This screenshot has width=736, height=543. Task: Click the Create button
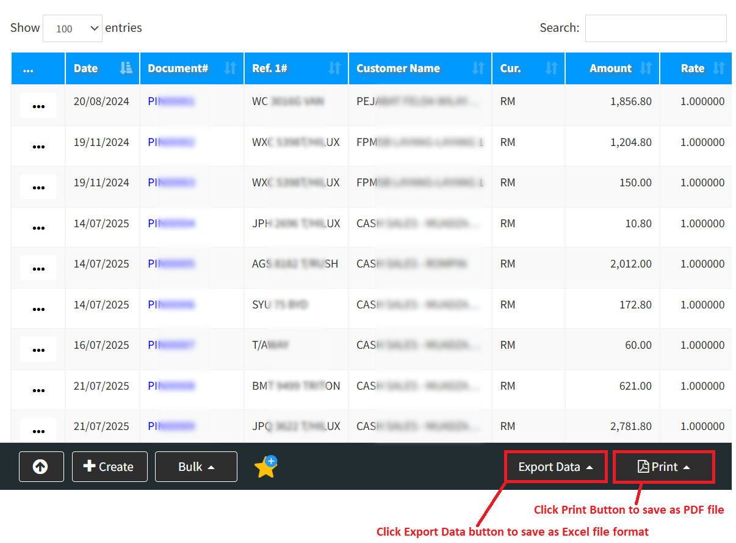point(109,467)
